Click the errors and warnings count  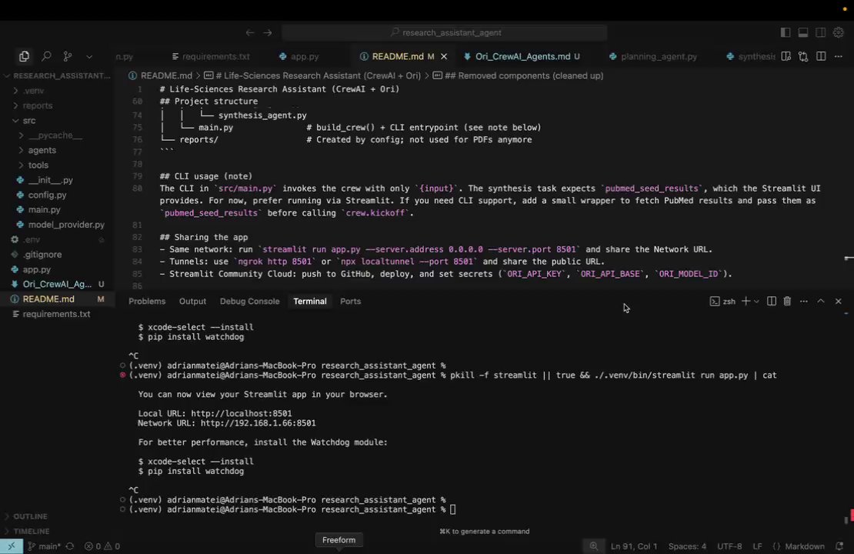[102, 546]
